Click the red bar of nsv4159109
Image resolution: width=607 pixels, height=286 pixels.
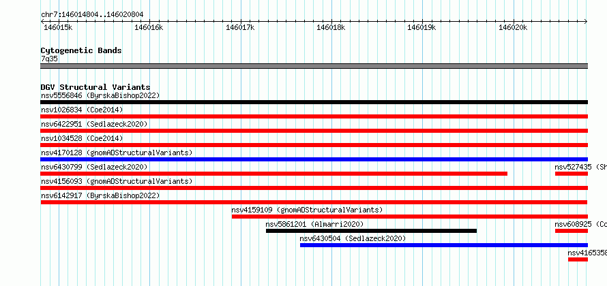(x=410, y=217)
